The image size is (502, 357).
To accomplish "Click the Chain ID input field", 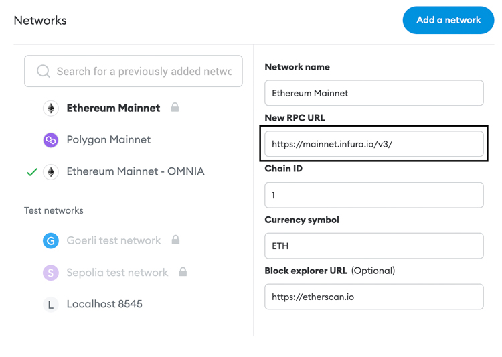I will point(374,195).
